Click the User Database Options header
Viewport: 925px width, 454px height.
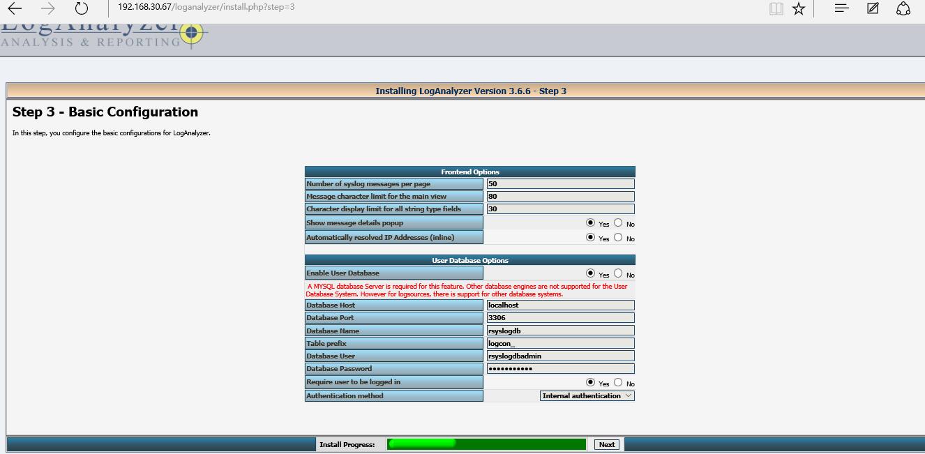point(470,260)
